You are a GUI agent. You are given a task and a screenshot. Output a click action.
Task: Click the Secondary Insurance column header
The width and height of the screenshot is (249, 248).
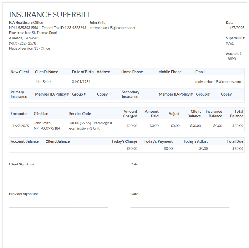(130, 94)
